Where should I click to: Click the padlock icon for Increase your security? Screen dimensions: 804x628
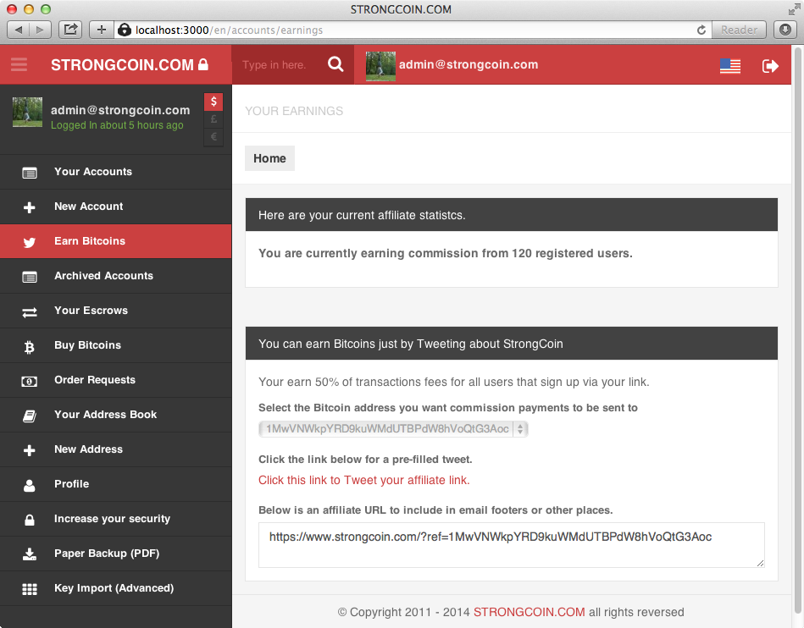pos(30,520)
